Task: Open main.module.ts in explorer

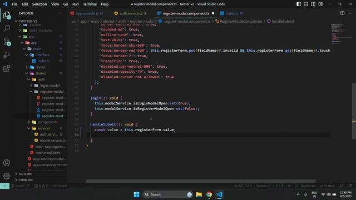Action: 48,153
